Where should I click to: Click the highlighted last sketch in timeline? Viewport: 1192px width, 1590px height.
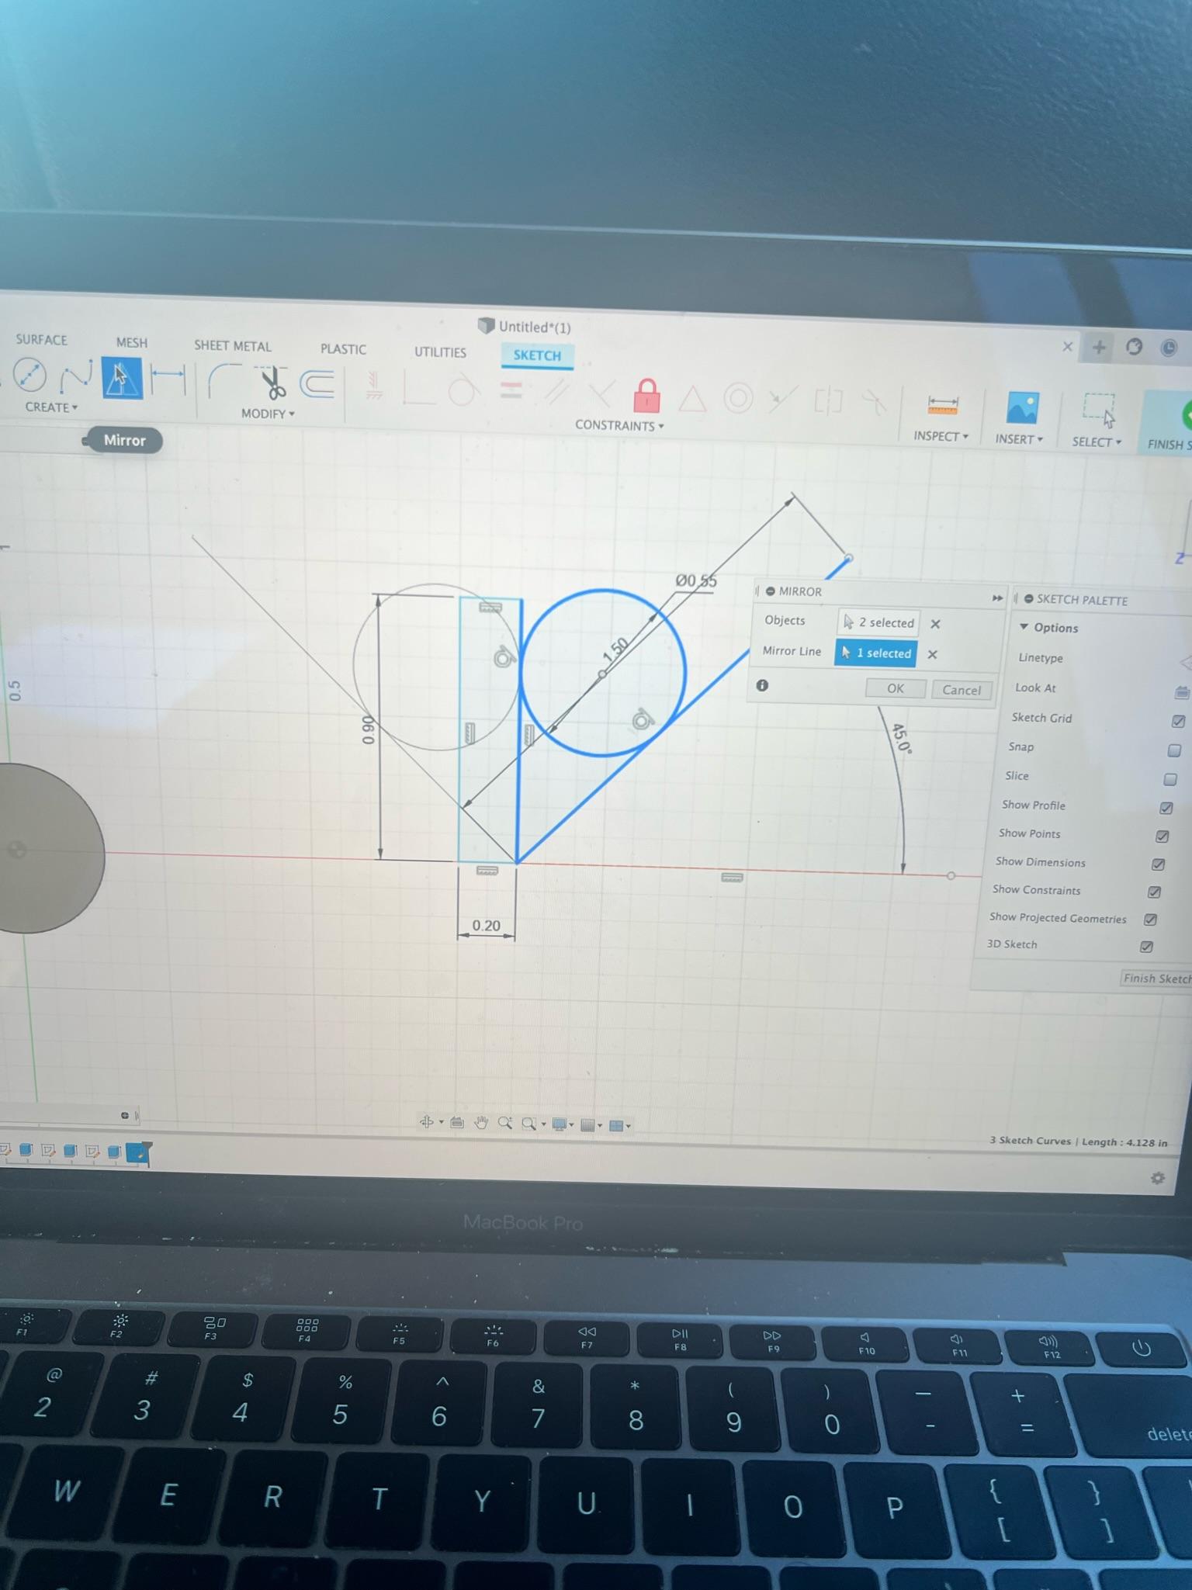tap(138, 1154)
